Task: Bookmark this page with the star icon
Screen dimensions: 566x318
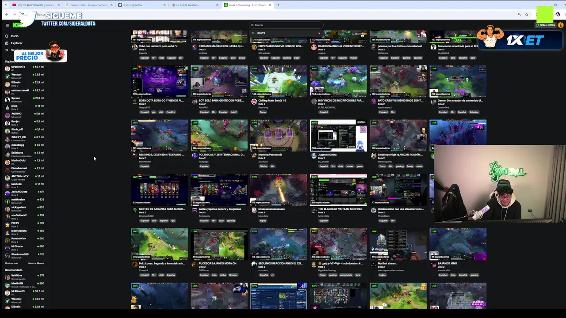Action: pyautogui.click(x=527, y=15)
